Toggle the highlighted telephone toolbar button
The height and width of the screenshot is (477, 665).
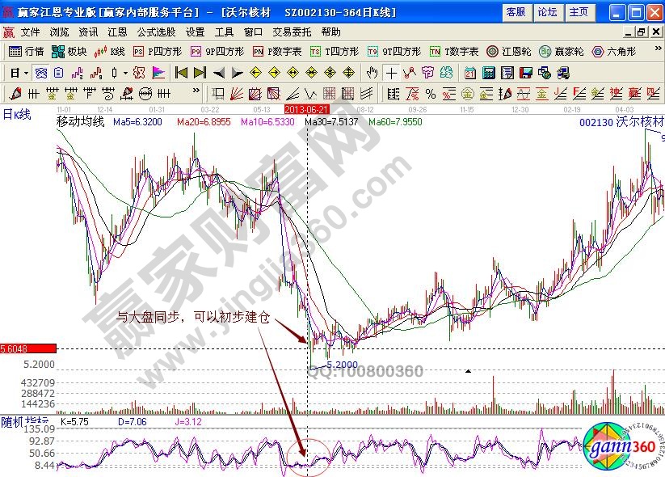click(x=40, y=72)
